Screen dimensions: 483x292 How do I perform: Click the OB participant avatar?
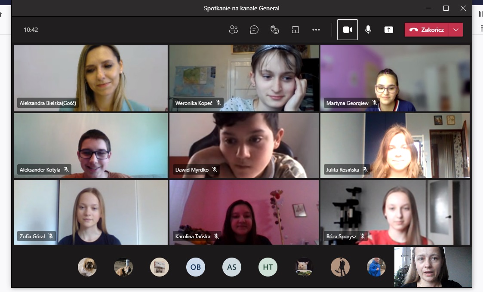[196, 267]
